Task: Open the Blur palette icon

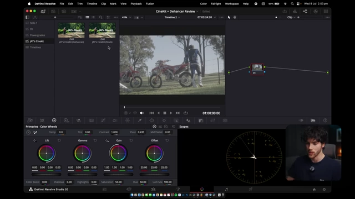Action: point(189,121)
